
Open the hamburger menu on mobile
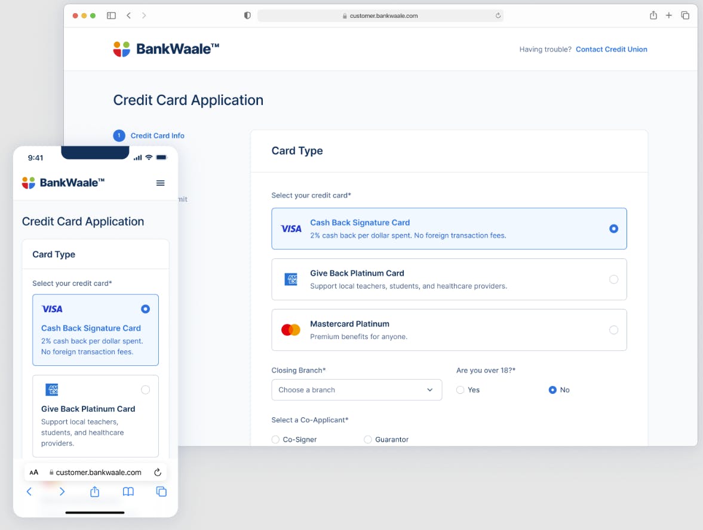pyautogui.click(x=160, y=183)
